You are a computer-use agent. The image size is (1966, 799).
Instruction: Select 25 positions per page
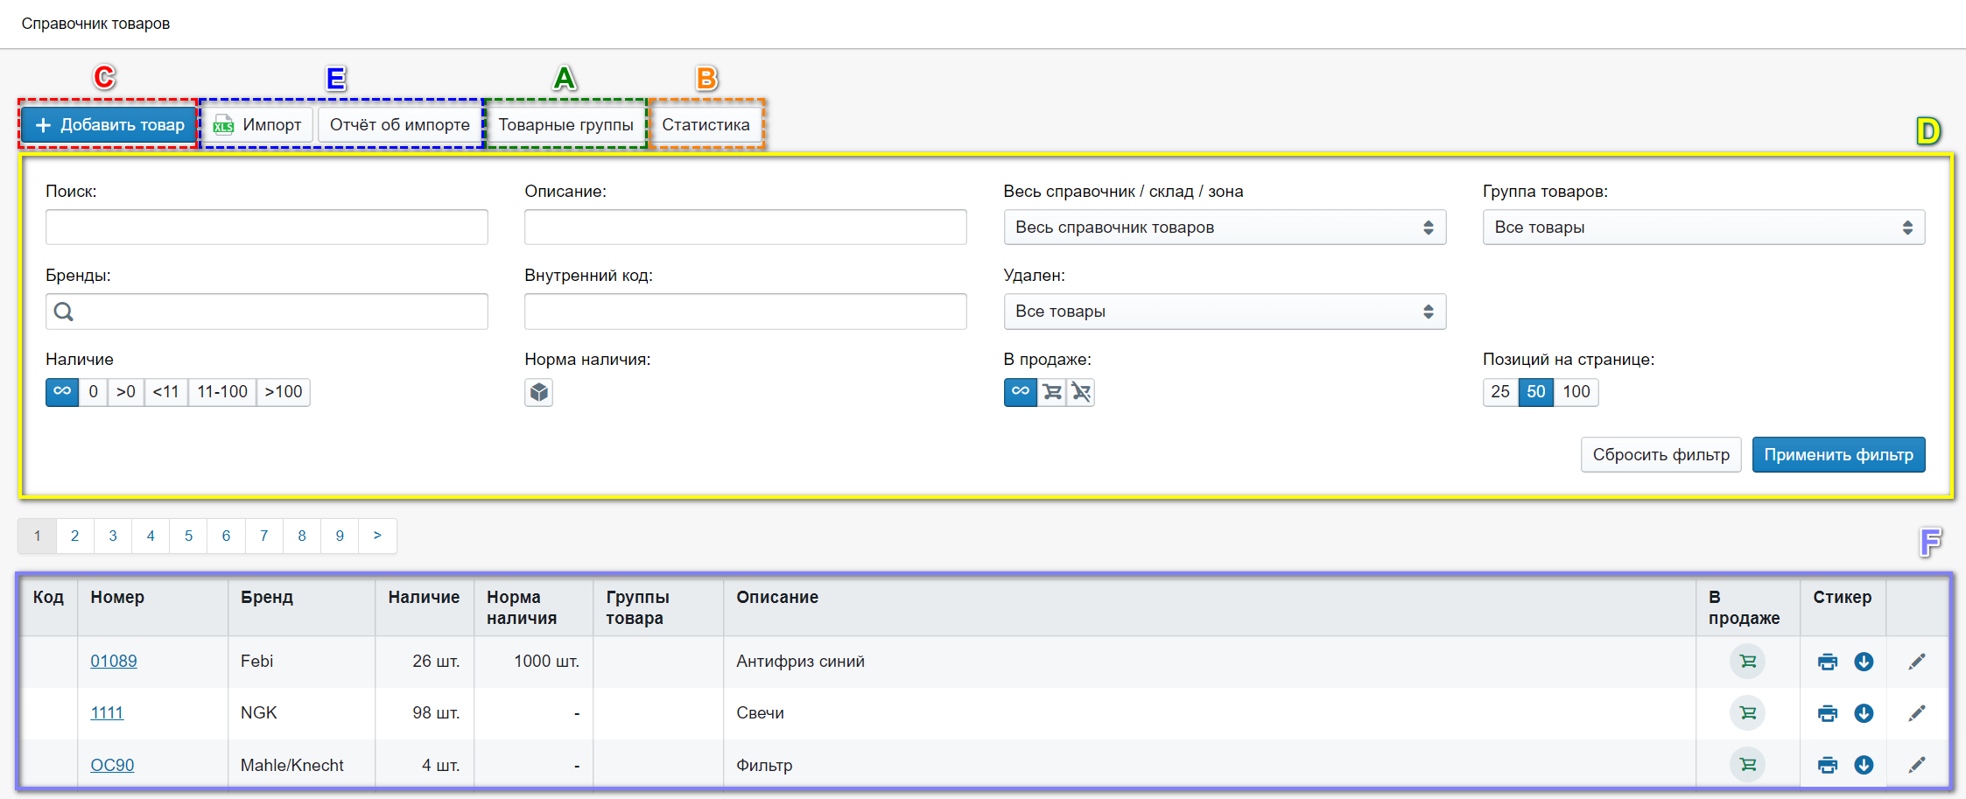pos(1500,392)
